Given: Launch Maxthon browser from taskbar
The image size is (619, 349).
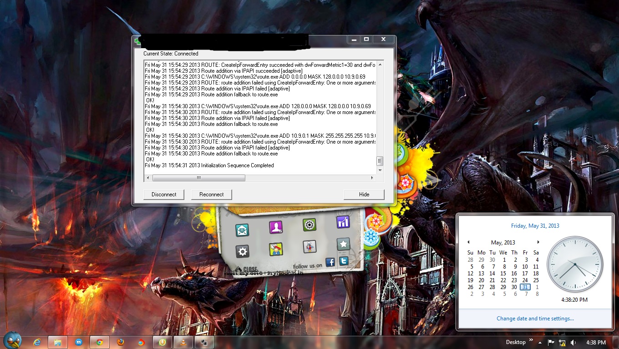Looking at the screenshot, I should coord(79,342).
